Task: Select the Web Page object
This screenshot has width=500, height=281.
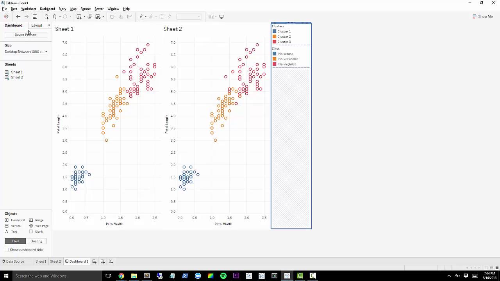Action: [39, 226]
